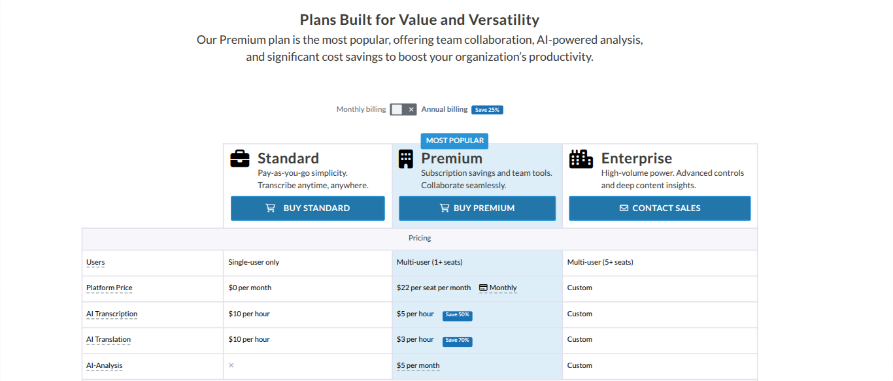Image resolution: width=893 pixels, height=381 pixels.
Task: Click the AI-Analysis row label
Action: click(105, 365)
